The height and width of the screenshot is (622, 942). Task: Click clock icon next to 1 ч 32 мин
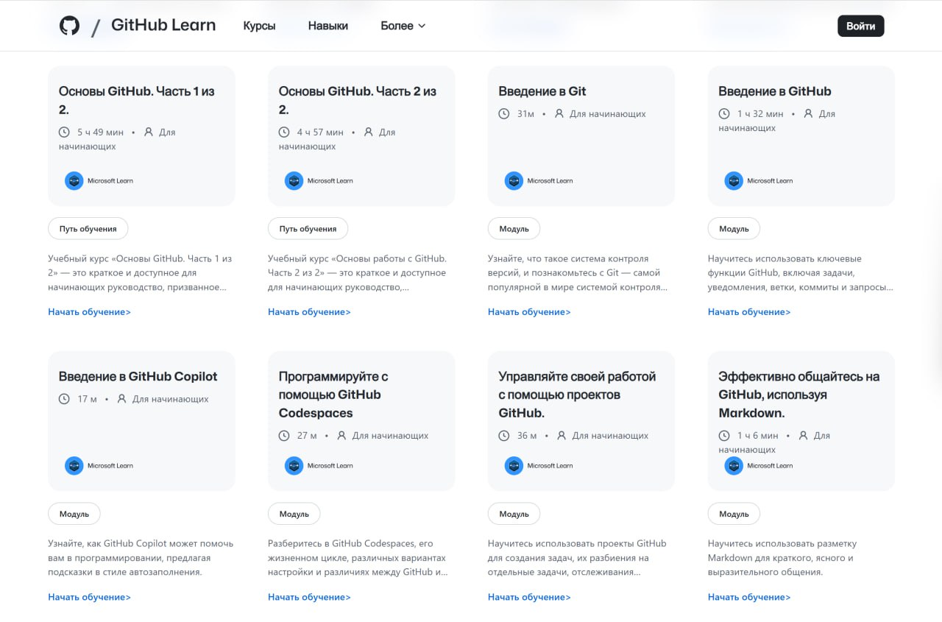coord(724,114)
